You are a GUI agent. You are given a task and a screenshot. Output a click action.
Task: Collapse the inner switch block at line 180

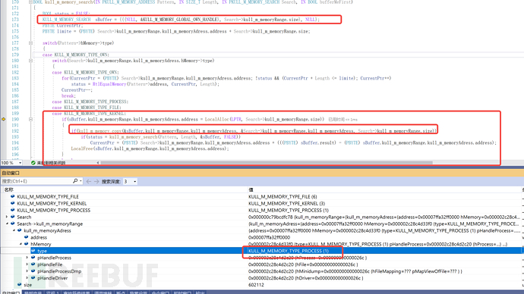pos(30,61)
